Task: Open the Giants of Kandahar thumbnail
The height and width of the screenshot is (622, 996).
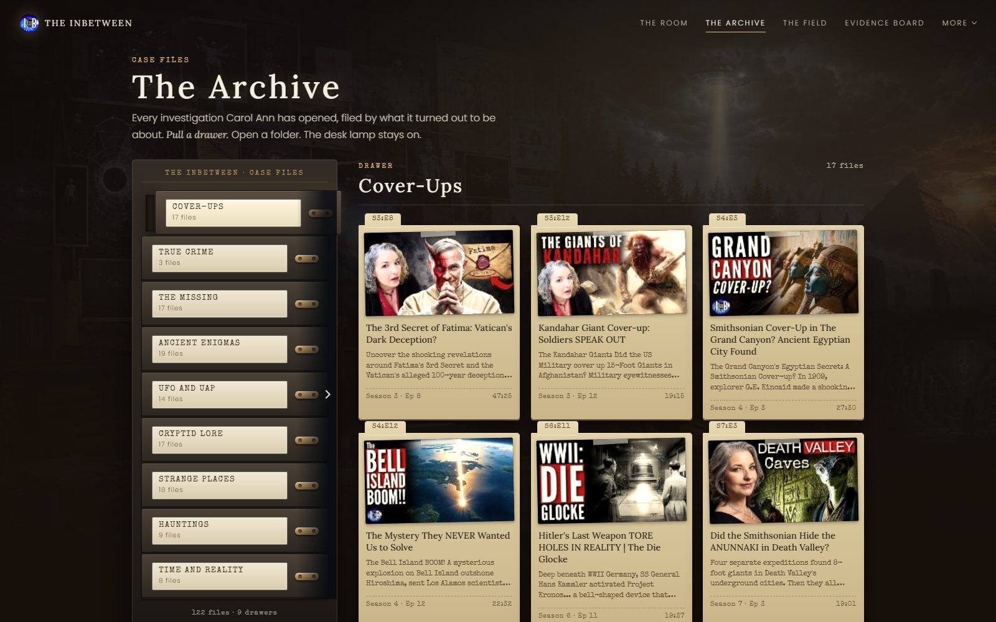Action: point(611,272)
